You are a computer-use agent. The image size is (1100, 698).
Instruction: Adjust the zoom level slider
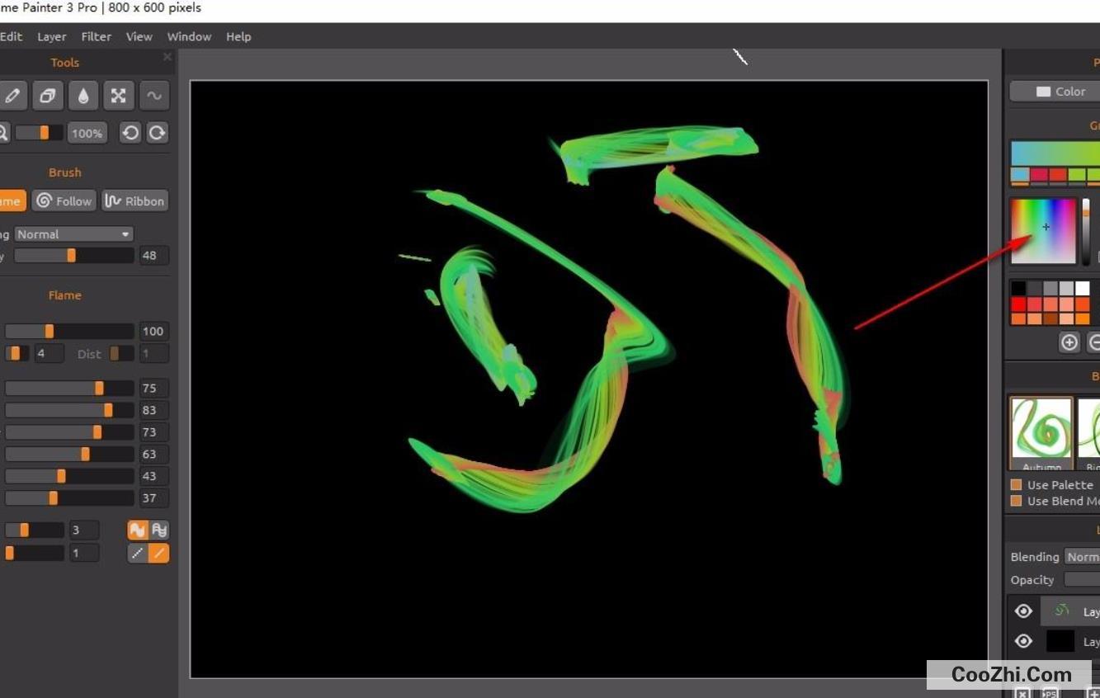39,133
